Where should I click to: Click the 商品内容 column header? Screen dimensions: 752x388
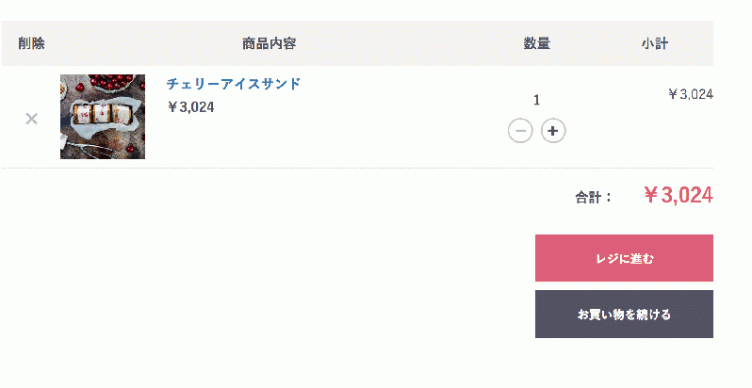[270, 43]
